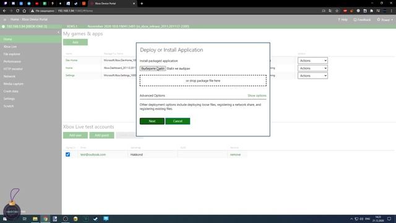Cancel the Deploy or Install dialog
This screenshot has height=223, width=396.
point(178,121)
